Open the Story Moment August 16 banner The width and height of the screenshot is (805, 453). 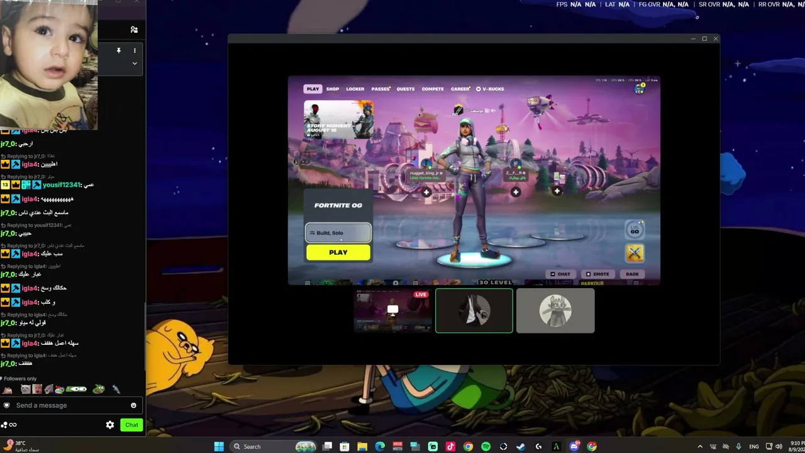coord(338,120)
